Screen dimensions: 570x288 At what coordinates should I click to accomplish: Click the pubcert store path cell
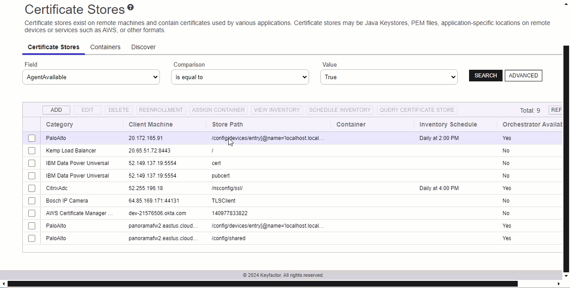pyautogui.click(x=221, y=176)
